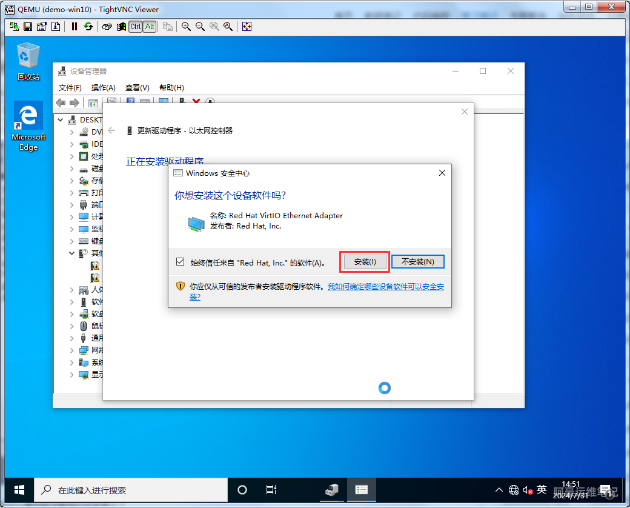Click Device Manager's forward arrow toolbar icon
Image resolution: width=630 pixels, height=508 pixels.
coord(75,103)
